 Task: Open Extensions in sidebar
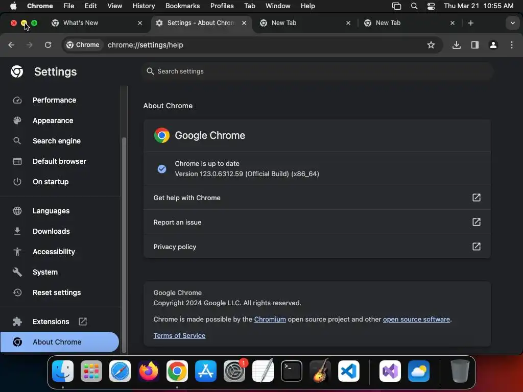[x=51, y=322]
